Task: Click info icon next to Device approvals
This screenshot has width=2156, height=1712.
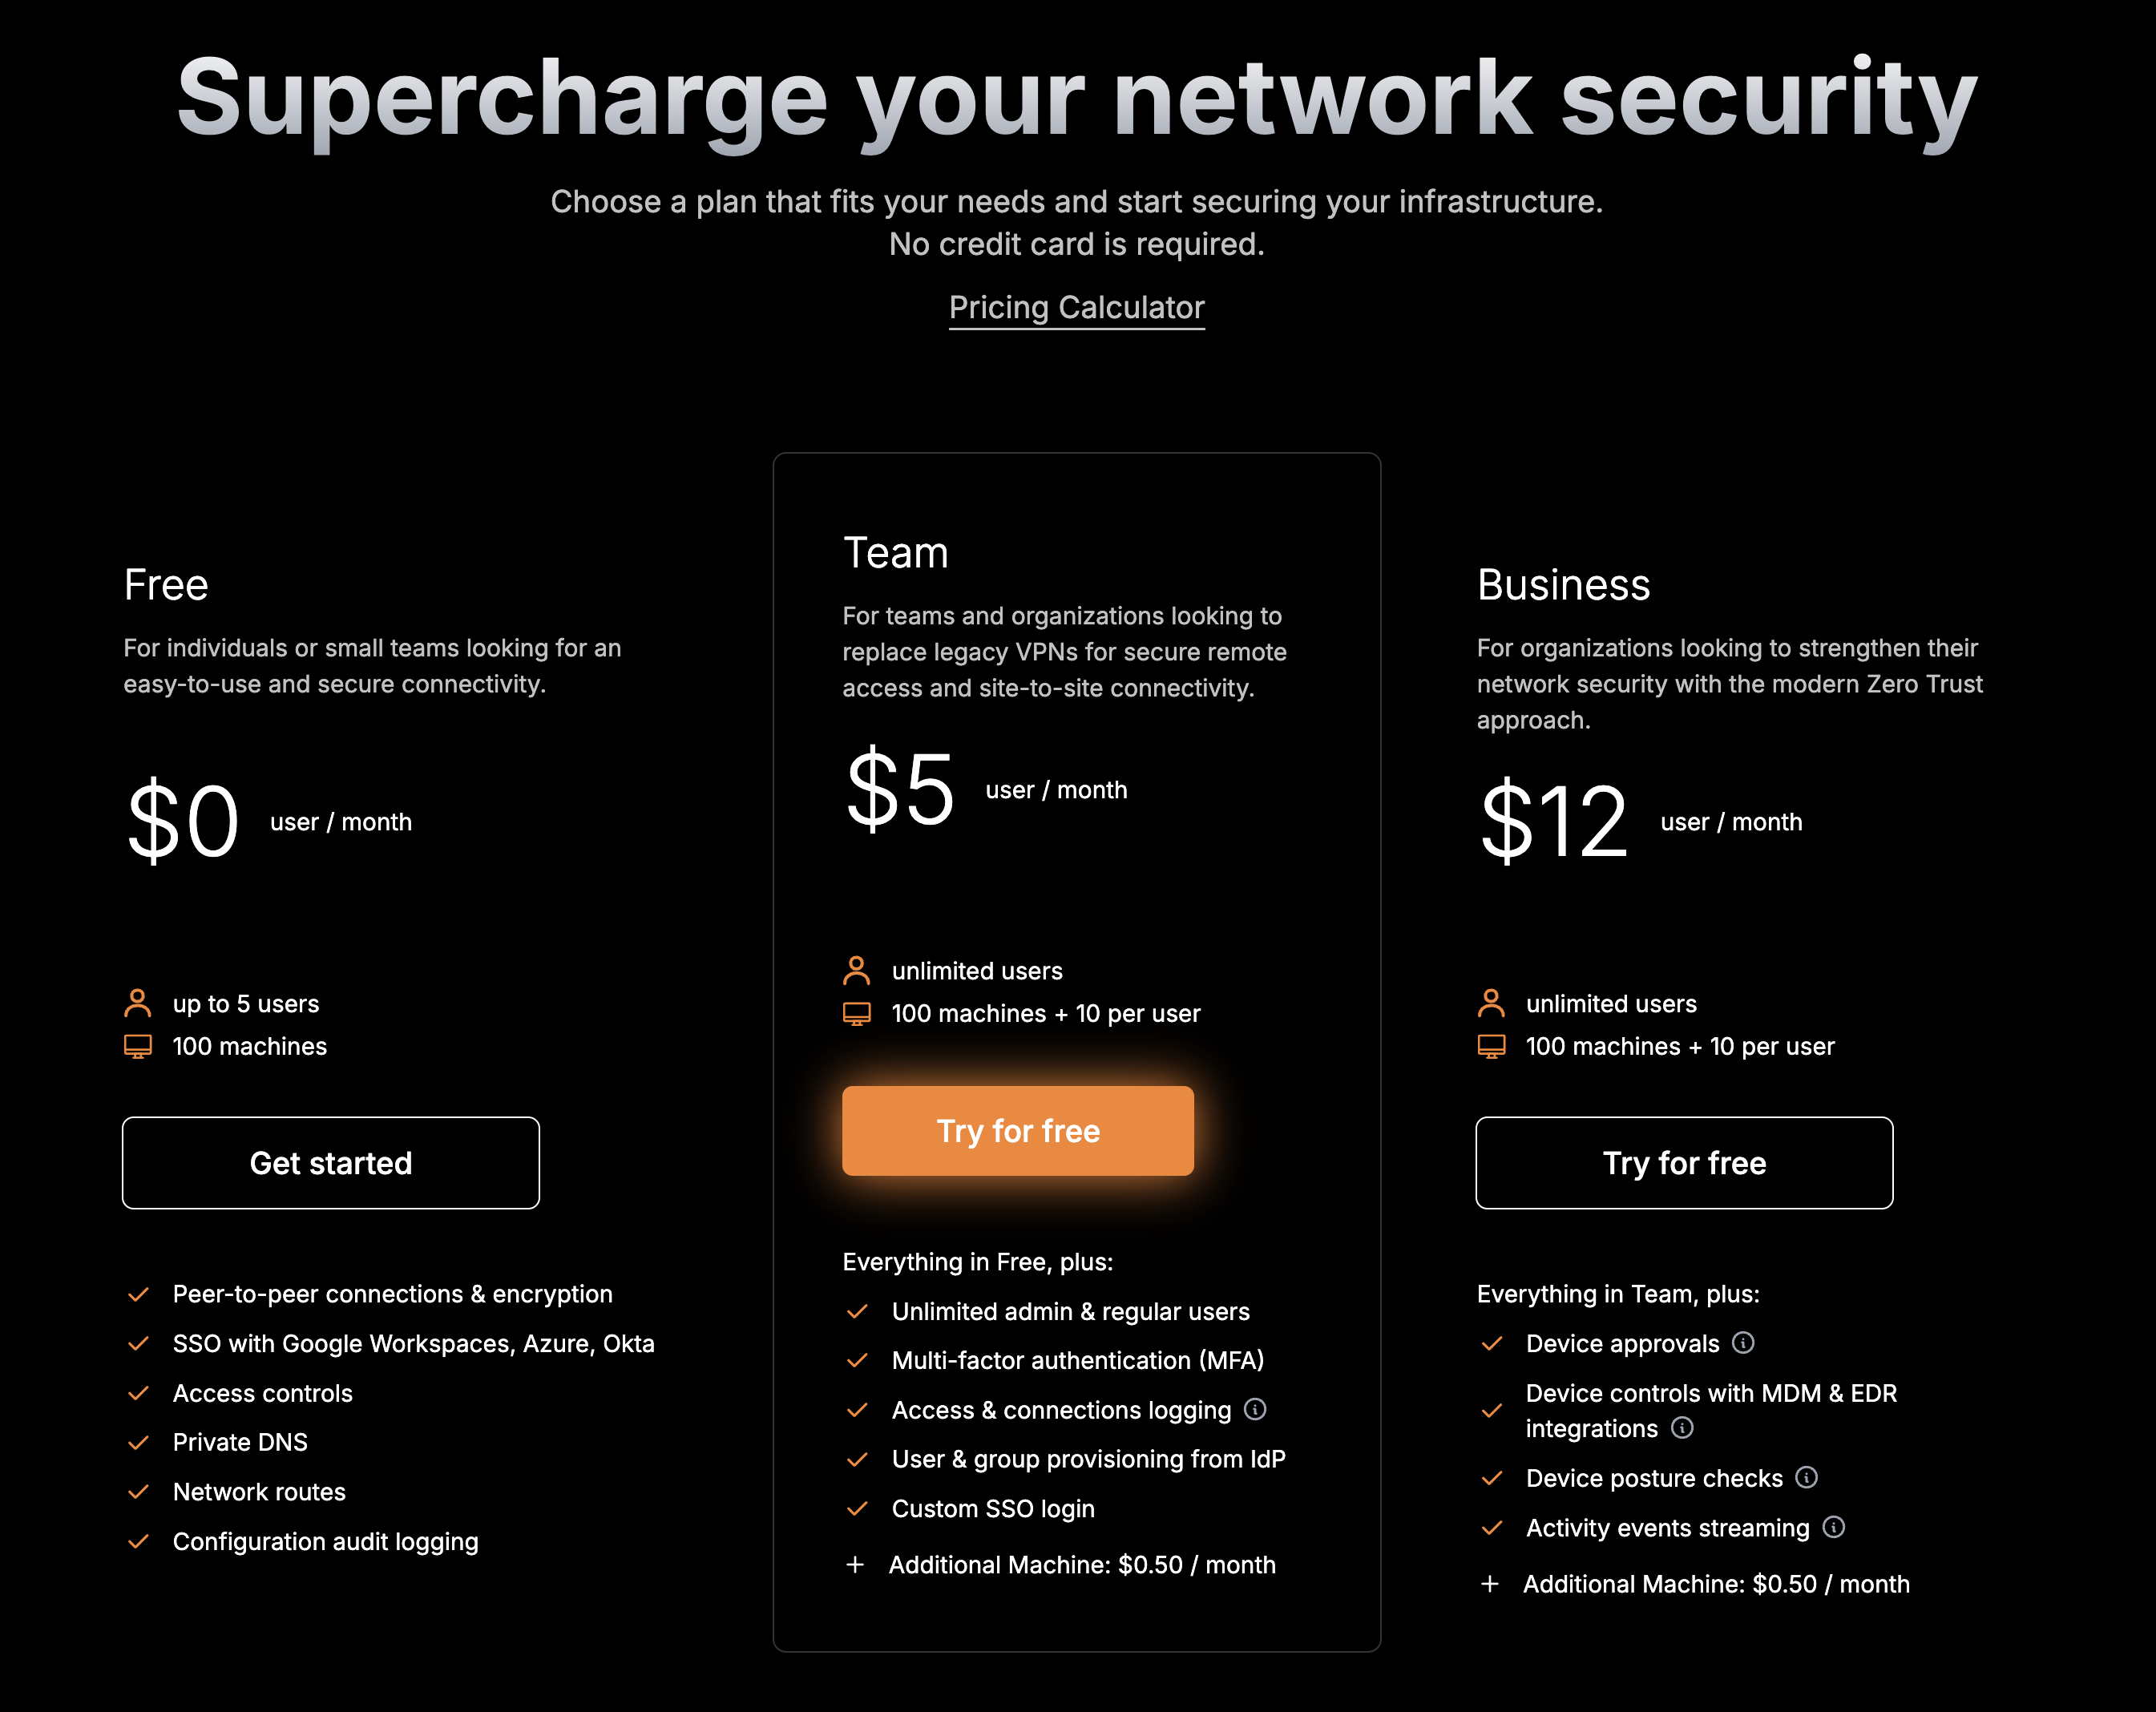Action: tap(1743, 1343)
